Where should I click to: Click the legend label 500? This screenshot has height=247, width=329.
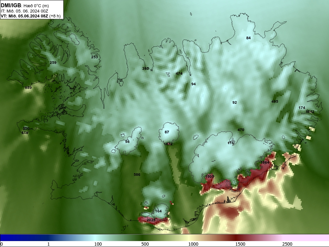point(145,244)
